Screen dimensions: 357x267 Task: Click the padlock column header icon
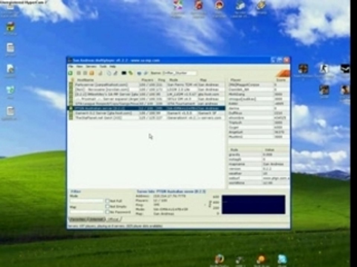point(73,80)
